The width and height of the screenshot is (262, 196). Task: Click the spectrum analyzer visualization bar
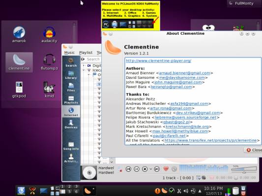tap(204, 169)
